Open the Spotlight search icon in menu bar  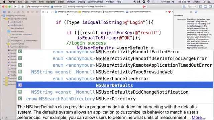coord(204,2)
